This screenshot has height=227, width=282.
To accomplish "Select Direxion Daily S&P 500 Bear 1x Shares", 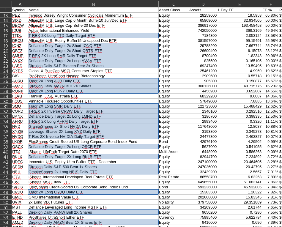I will 93,167.
